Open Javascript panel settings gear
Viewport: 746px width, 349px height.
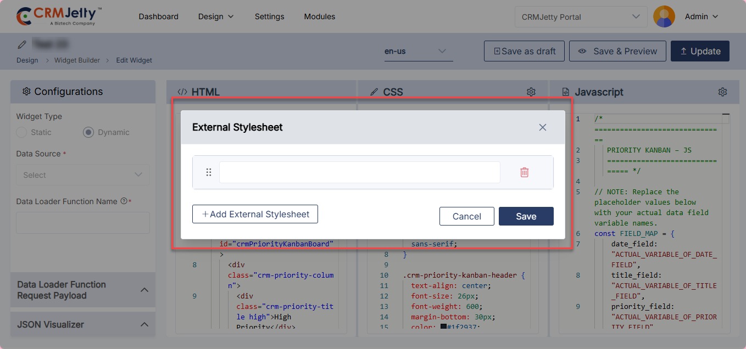point(722,92)
